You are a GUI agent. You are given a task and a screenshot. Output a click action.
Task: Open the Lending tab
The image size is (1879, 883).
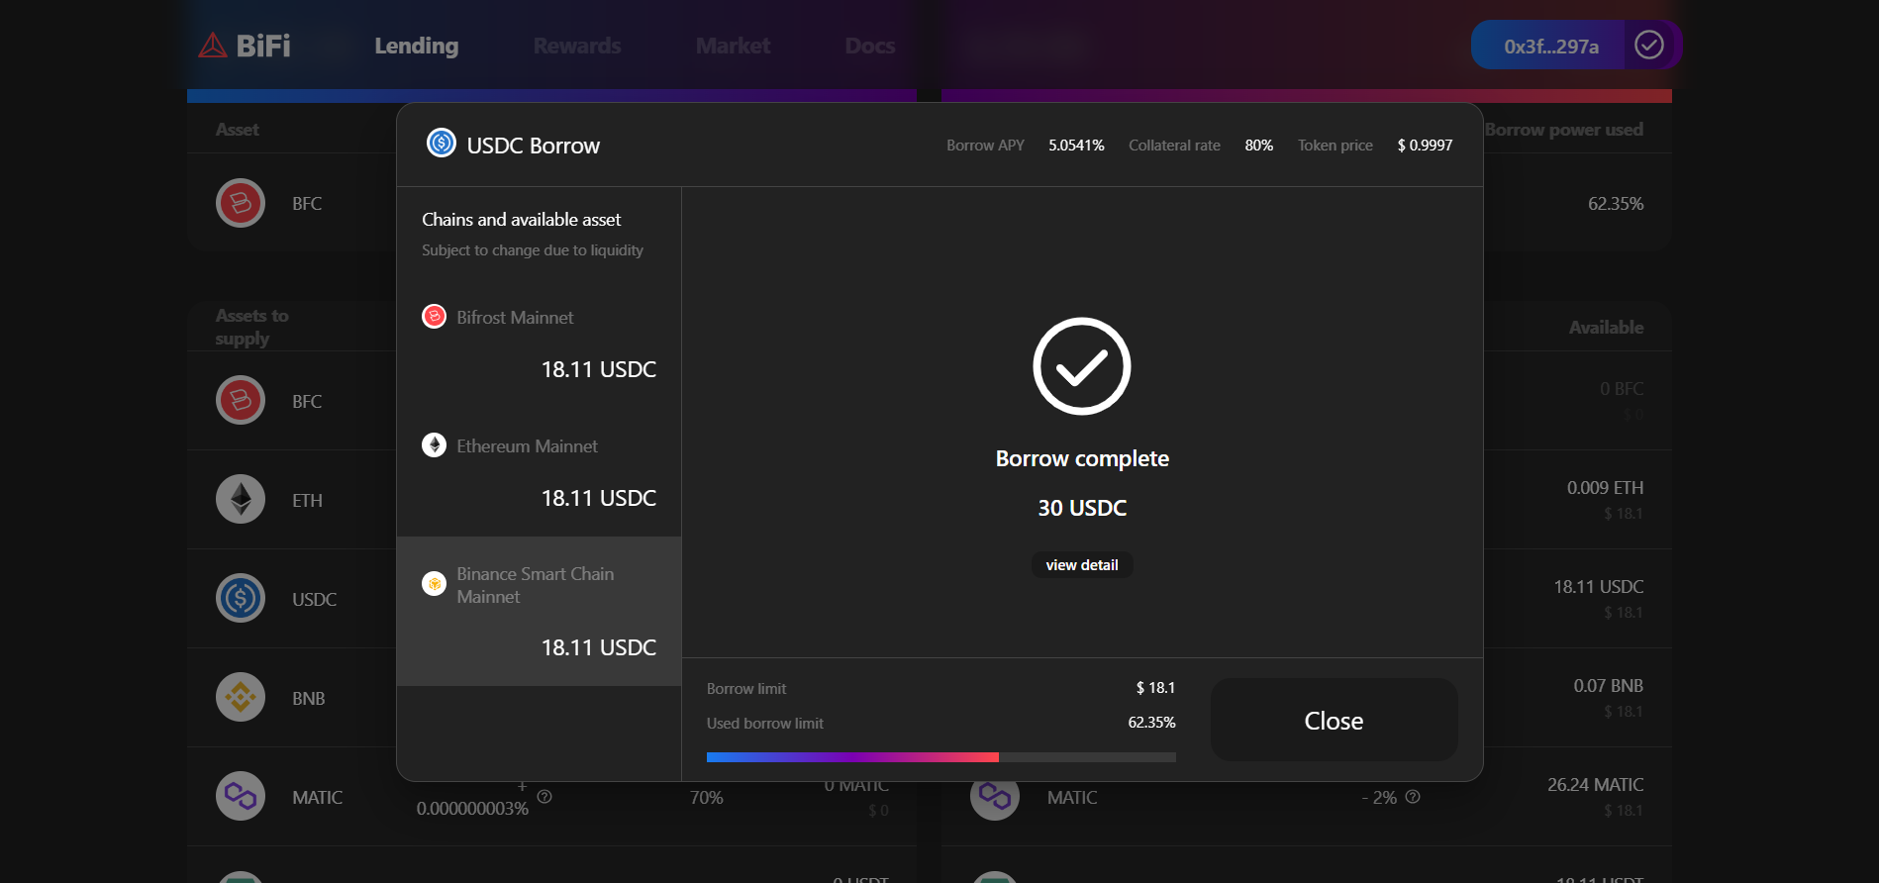tap(416, 46)
